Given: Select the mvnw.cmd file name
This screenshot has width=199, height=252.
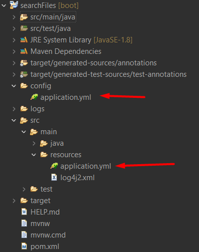Looking at the screenshot, I should click(48, 235).
